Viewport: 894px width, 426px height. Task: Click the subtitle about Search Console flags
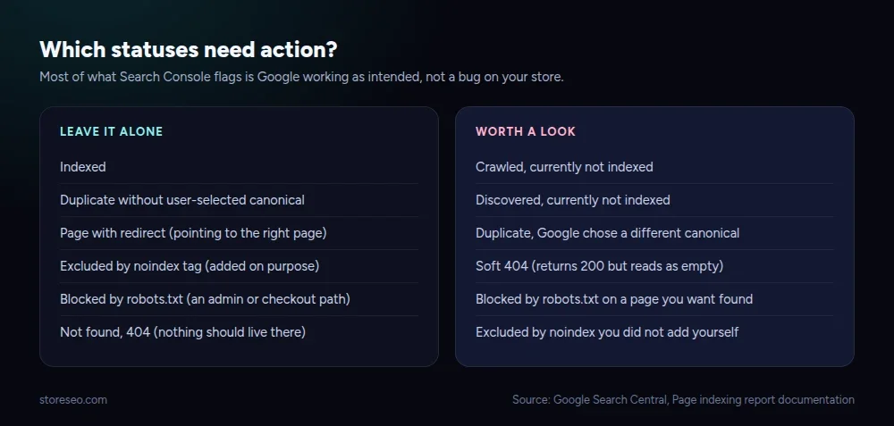point(301,77)
